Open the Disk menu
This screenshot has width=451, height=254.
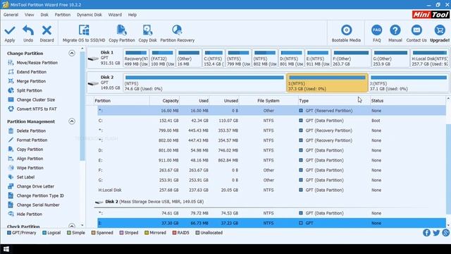point(44,15)
